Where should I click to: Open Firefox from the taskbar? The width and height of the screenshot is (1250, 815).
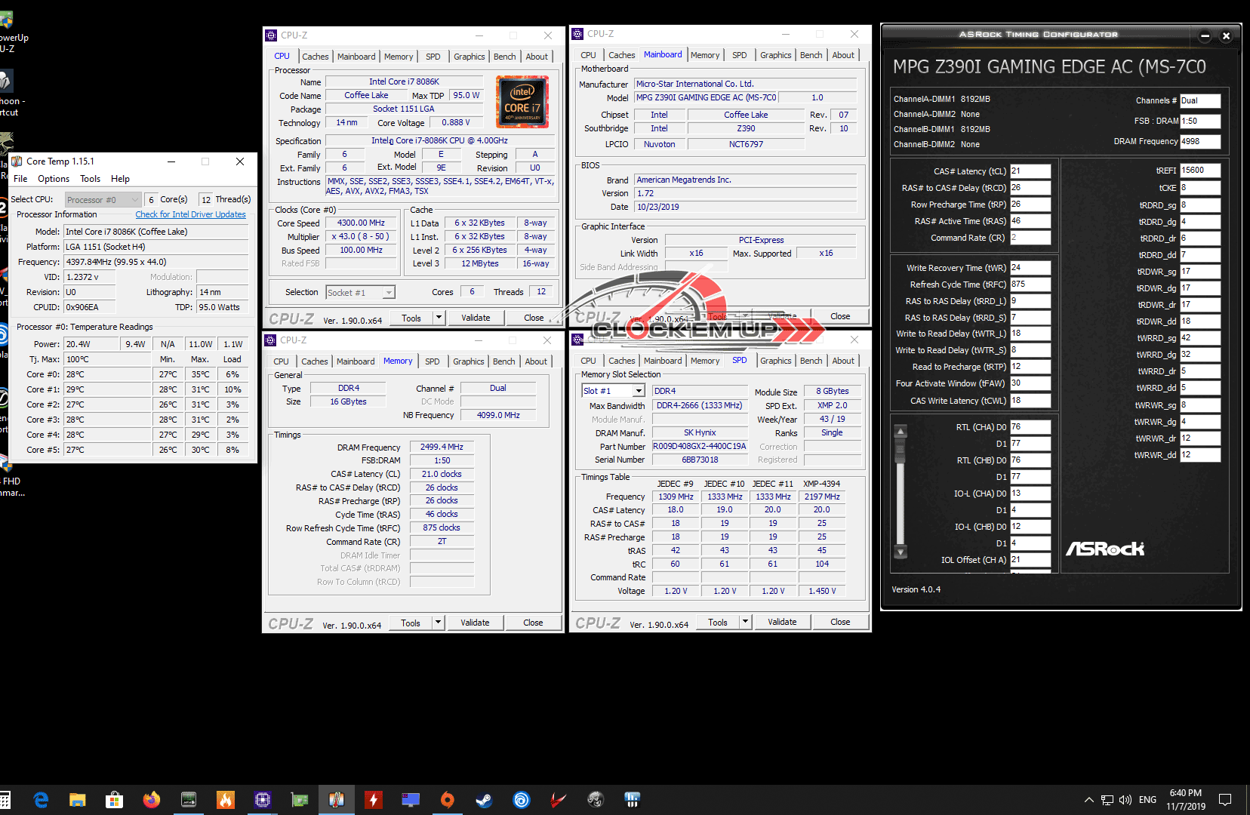152,800
